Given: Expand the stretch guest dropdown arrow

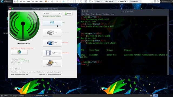Looking at the screenshot, I should tap(92, 1).
